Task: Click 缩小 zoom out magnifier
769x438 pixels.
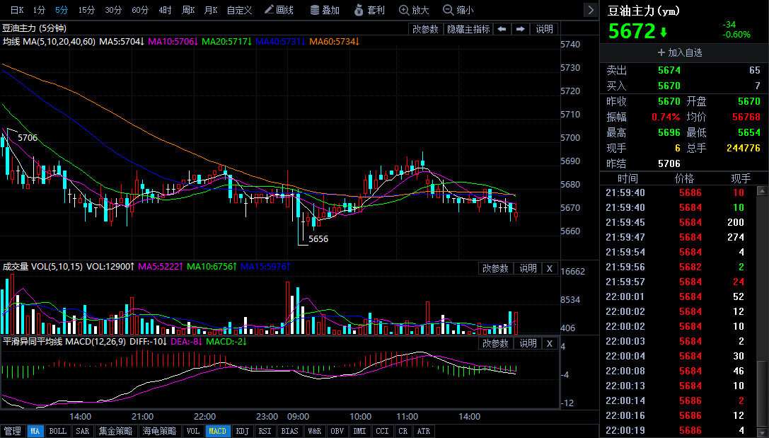Action: (x=458, y=10)
